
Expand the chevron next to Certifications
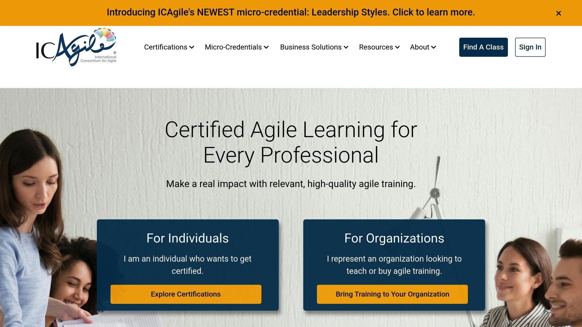point(192,47)
